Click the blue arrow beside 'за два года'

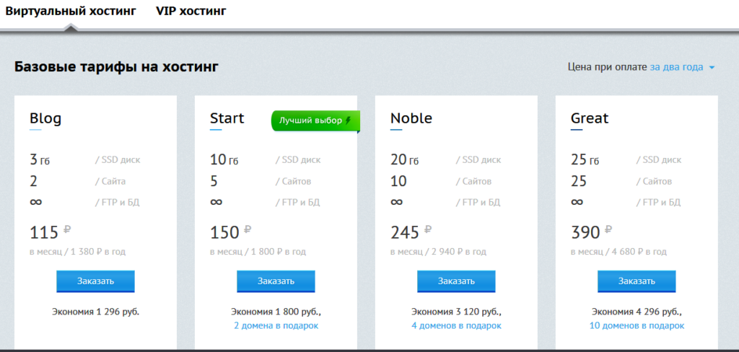pos(712,68)
